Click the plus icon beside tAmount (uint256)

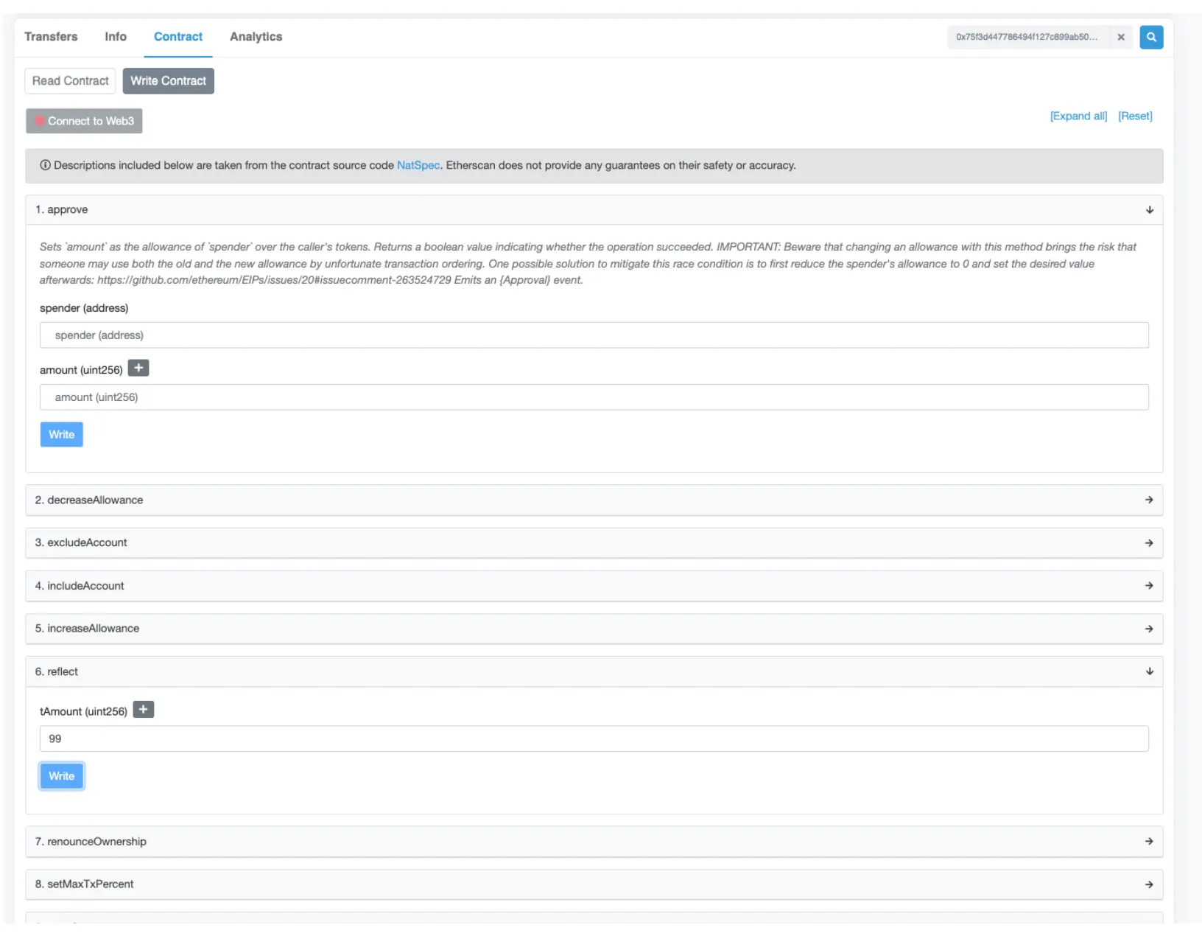(x=143, y=710)
